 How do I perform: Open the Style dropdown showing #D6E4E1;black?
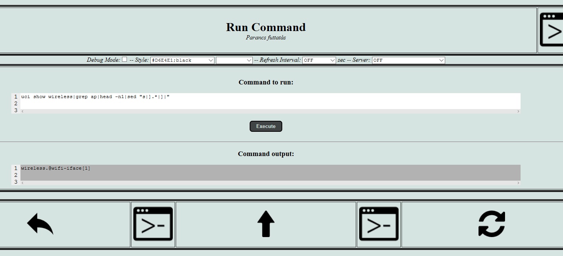point(182,60)
